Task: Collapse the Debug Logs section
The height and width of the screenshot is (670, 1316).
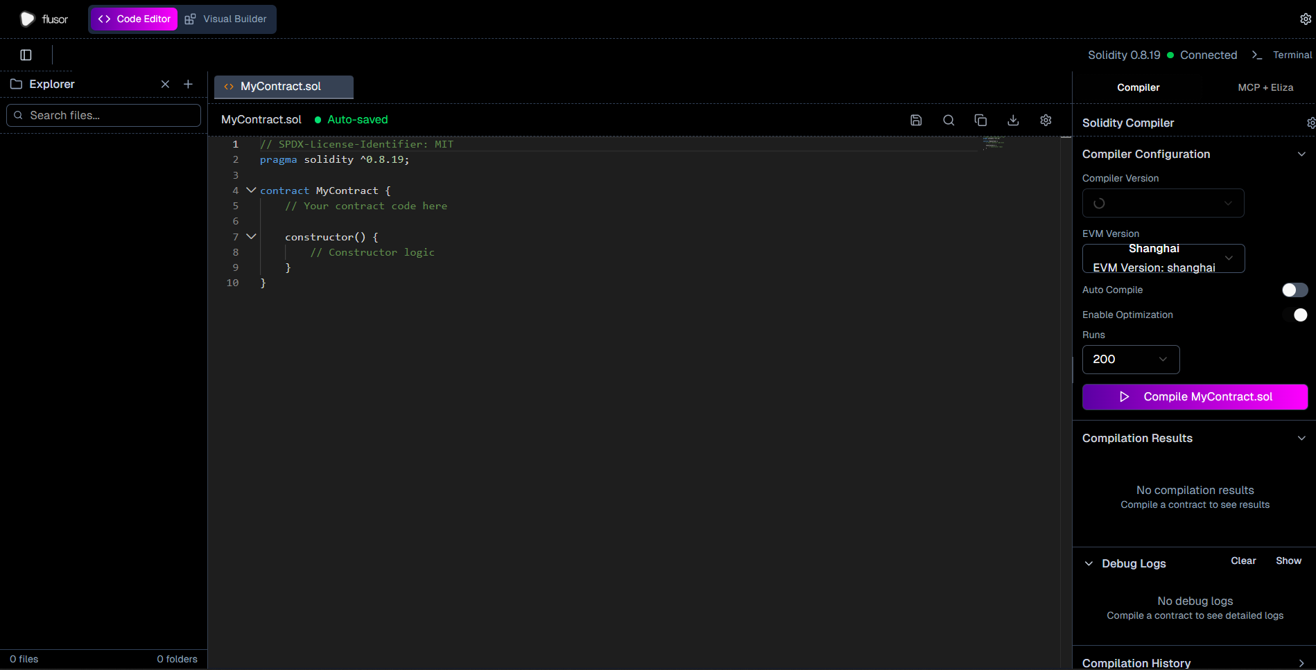Action: point(1089,563)
